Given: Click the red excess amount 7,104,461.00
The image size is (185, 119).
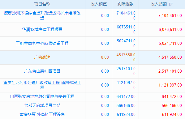Looking at the screenshot, I should coord(170,15).
